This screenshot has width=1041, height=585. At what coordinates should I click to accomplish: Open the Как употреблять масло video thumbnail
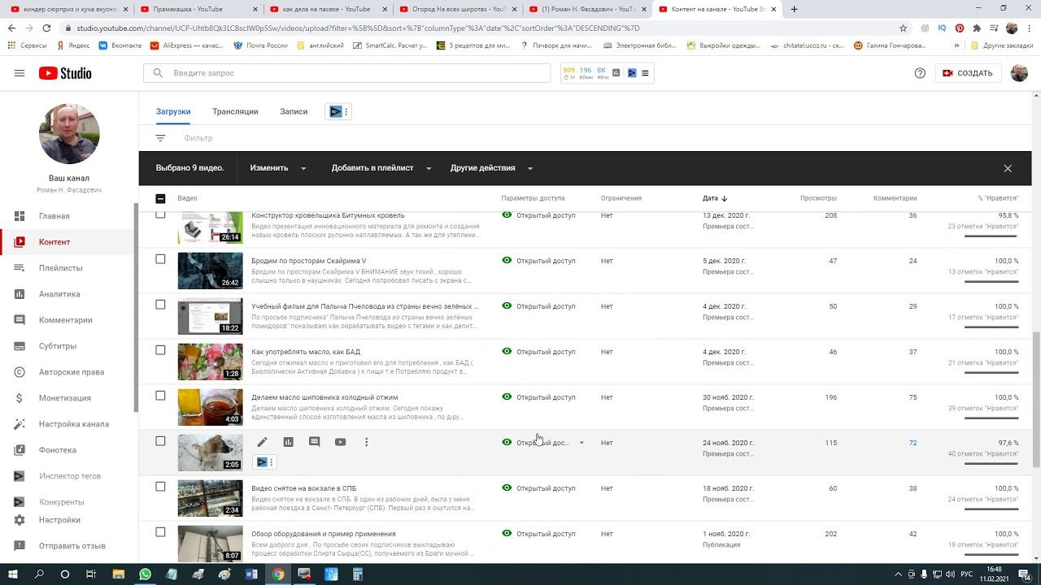(x=210, y=362)
